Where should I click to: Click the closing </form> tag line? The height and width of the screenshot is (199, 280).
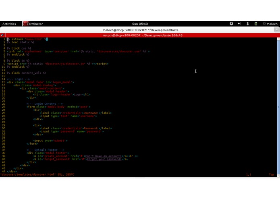(x=32, y=144)
